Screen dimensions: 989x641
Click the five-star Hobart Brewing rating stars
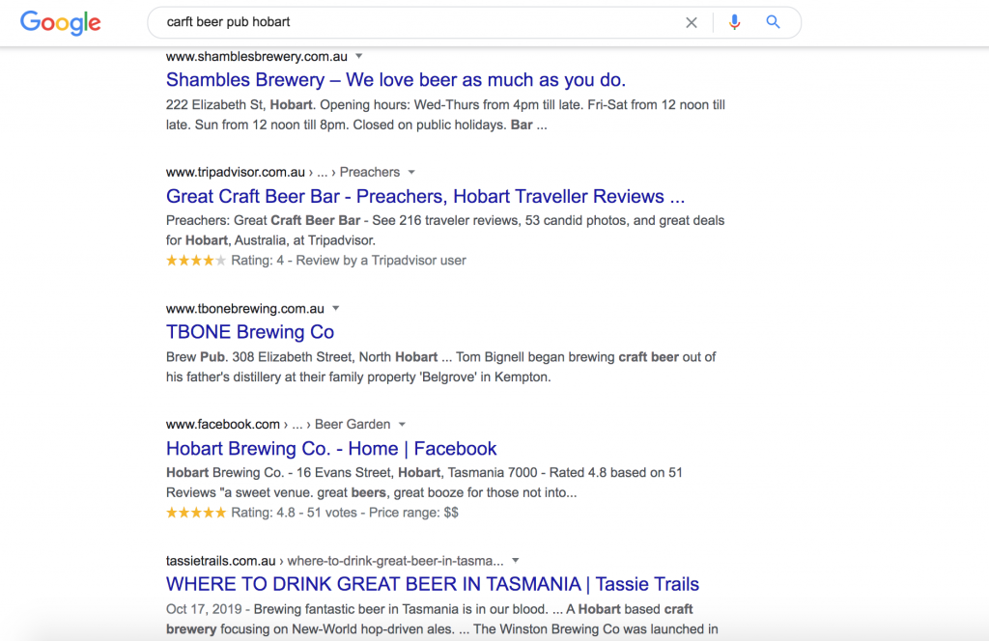click(x=195, y=513)
